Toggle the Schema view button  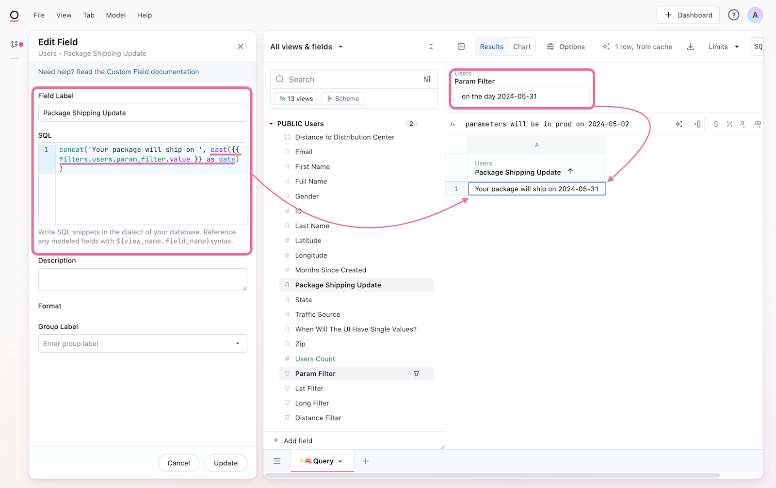pyautogui.click(x=343, y=98)
